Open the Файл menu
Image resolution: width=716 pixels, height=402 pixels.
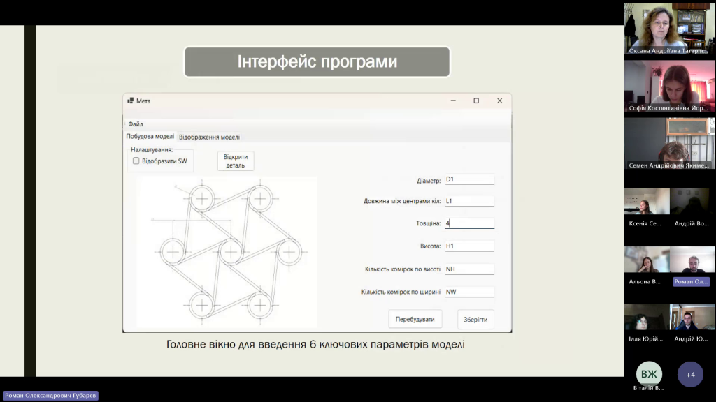point(136,124)
